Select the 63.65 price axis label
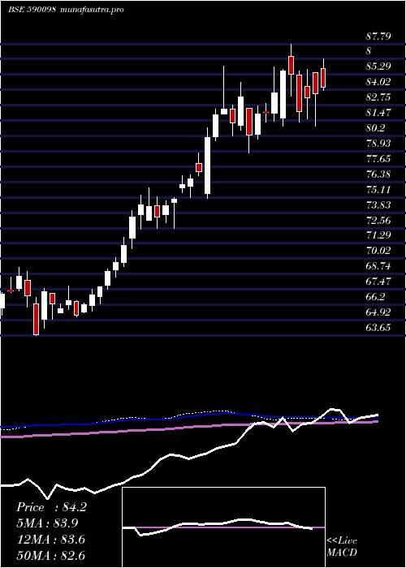 [378, 328]
